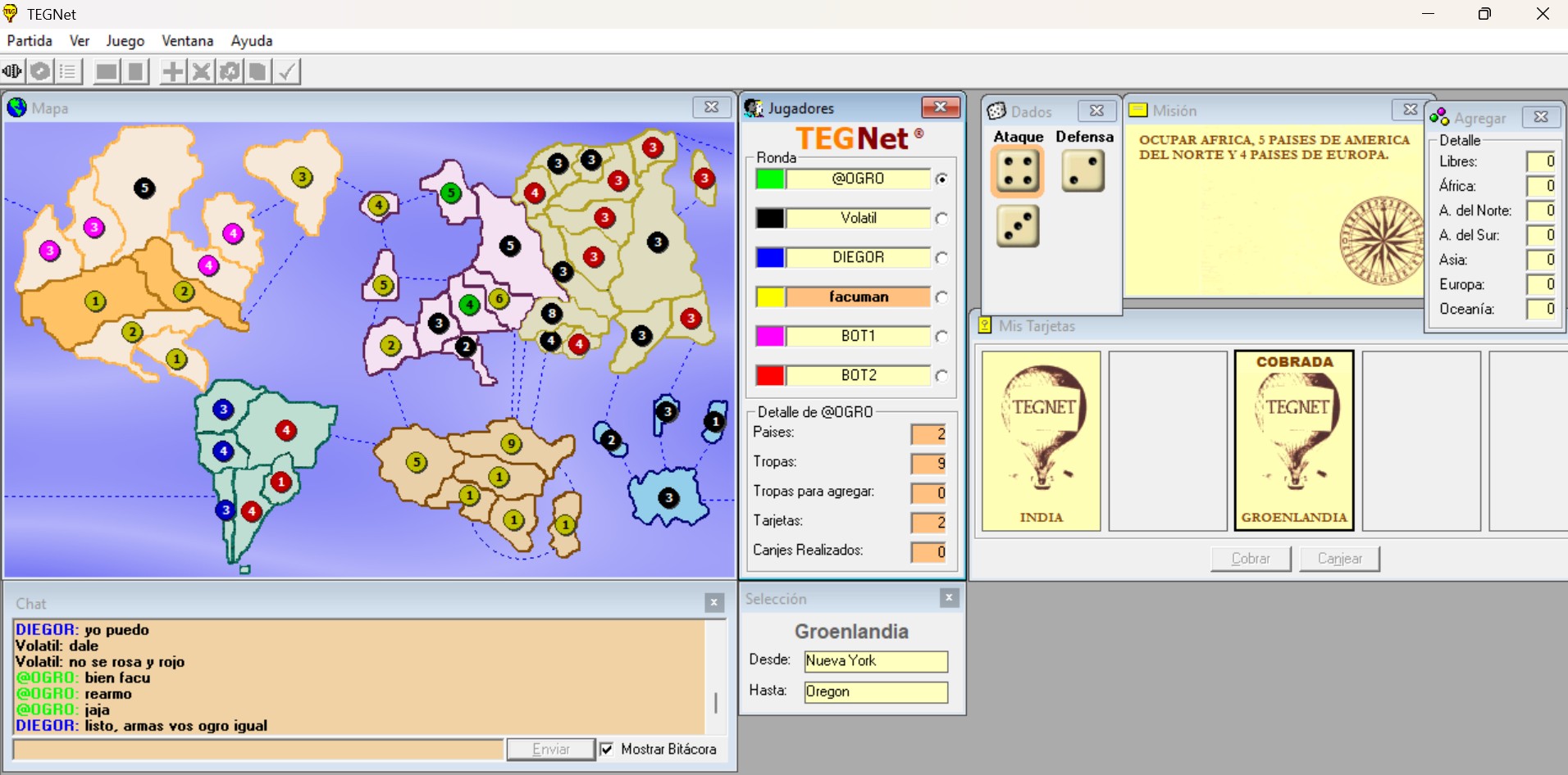Select the Volatil player radio button
The width and height of the screenshot is (1568, 775).
point(941,218)
